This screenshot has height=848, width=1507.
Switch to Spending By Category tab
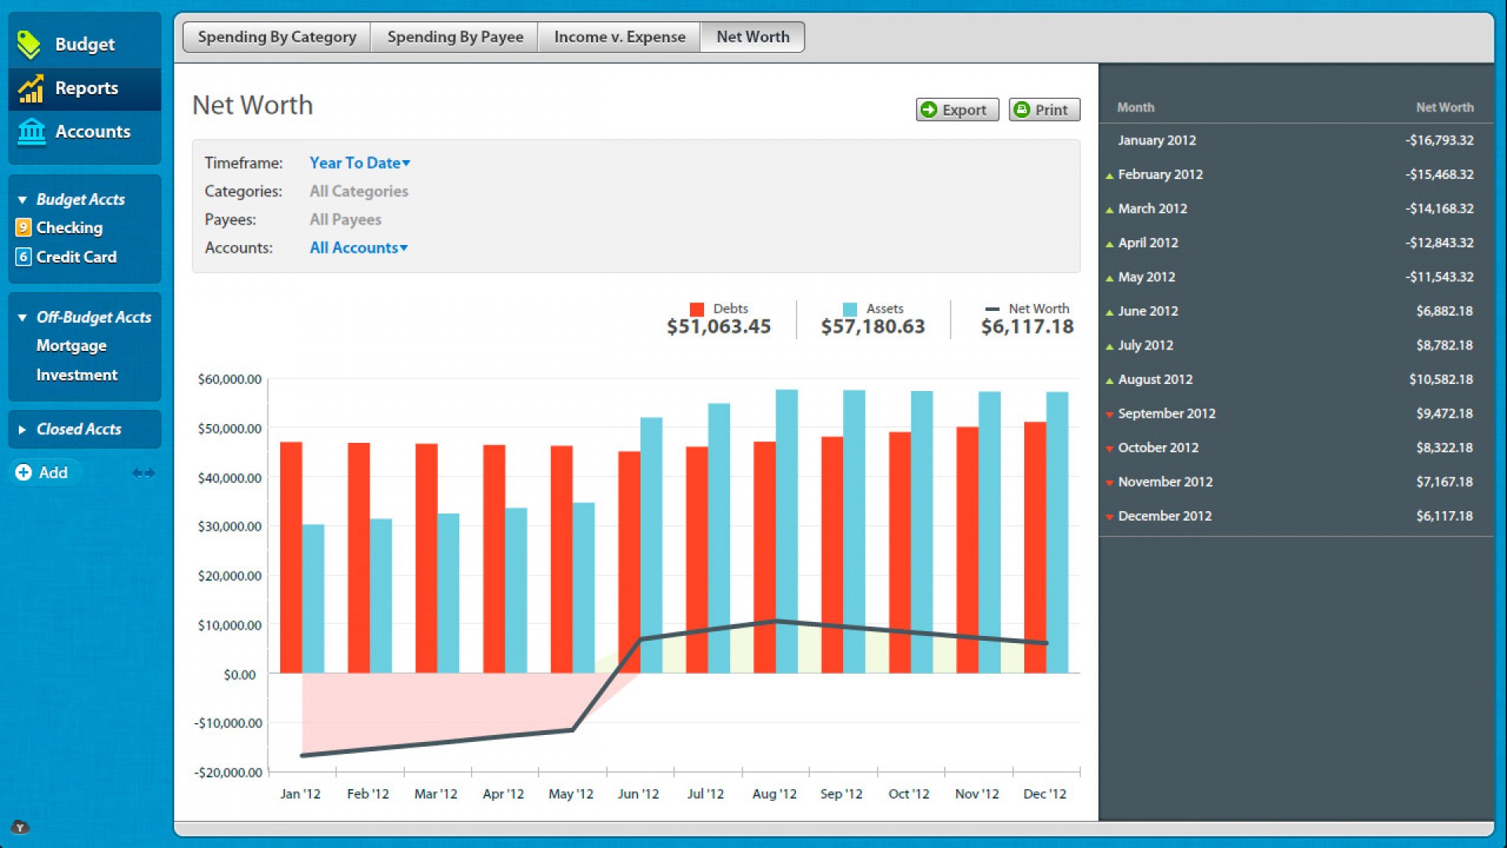tap(276, 37)
